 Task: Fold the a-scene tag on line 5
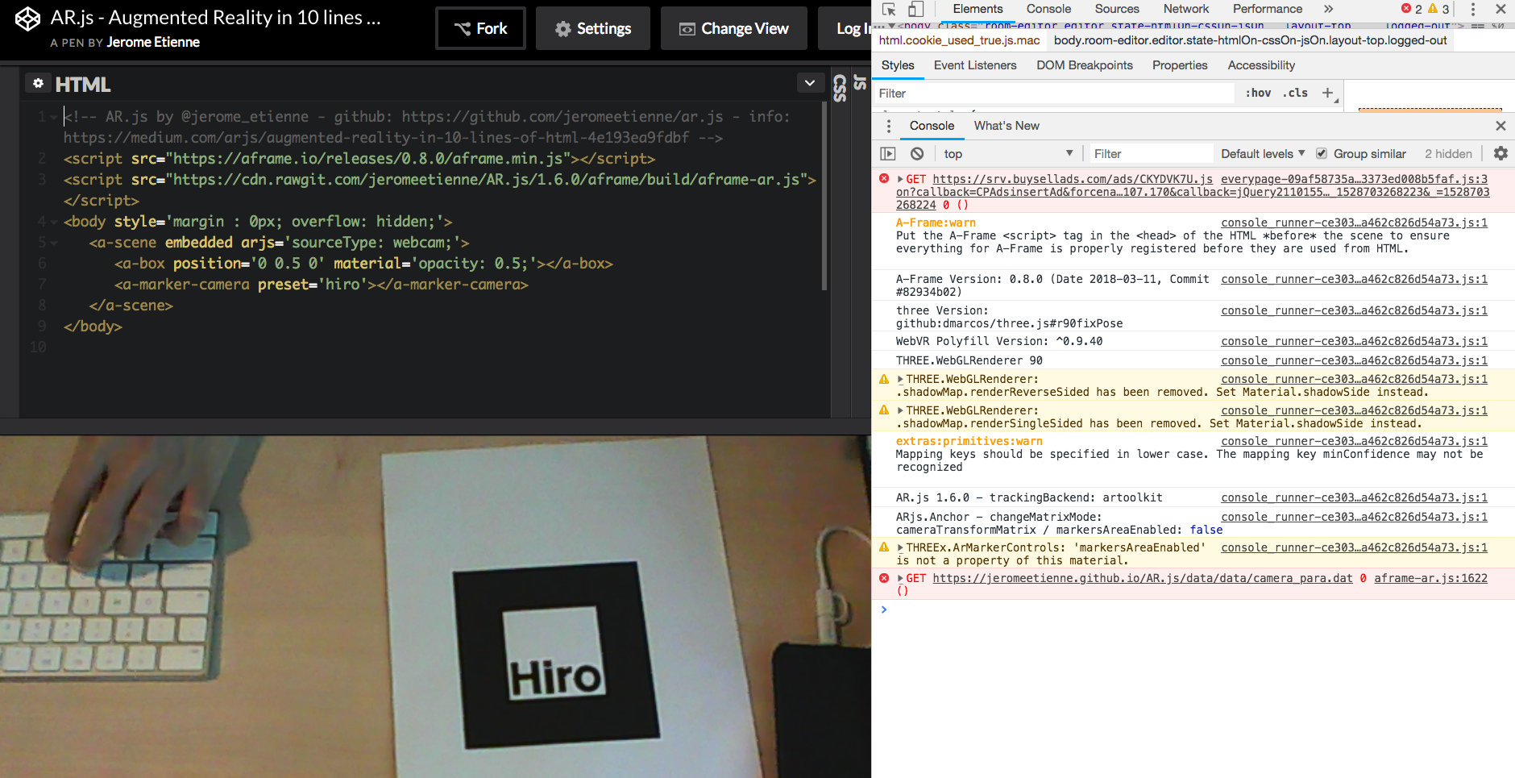(54, 243)
